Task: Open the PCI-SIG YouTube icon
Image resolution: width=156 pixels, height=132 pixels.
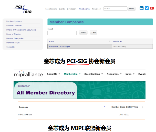Action: [x=152, y=8]
